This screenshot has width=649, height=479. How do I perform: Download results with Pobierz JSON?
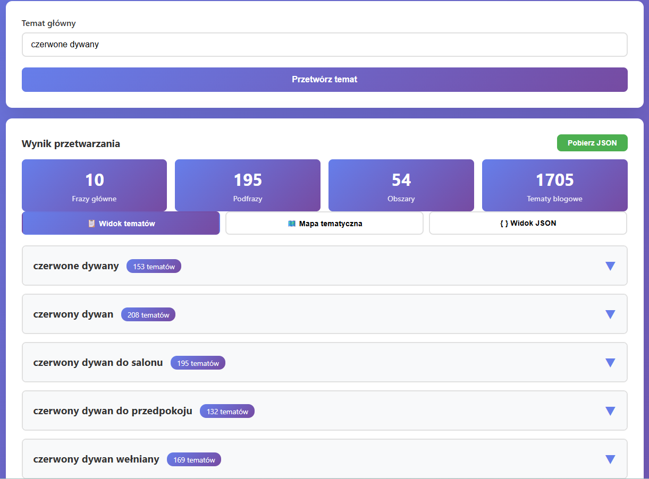point(592,143)
